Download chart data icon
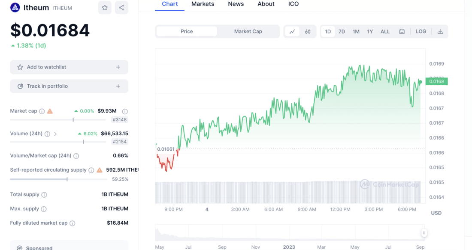Viewport: 472px width, 250px height. [x=440, y=32]
